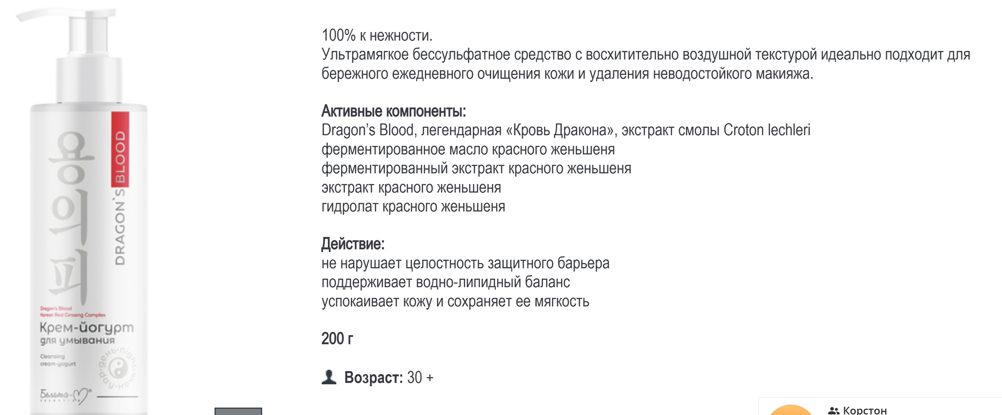Click the Croton lechleri ingredient text

pos(767,130)
